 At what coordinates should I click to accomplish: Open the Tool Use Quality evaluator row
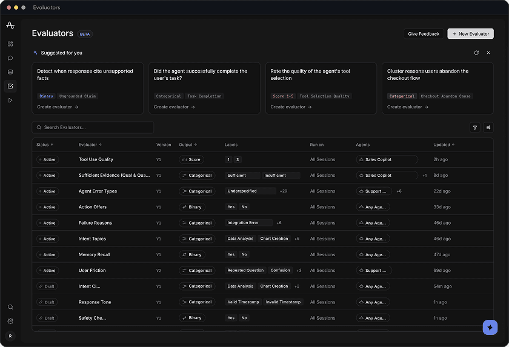pos(262,159)
